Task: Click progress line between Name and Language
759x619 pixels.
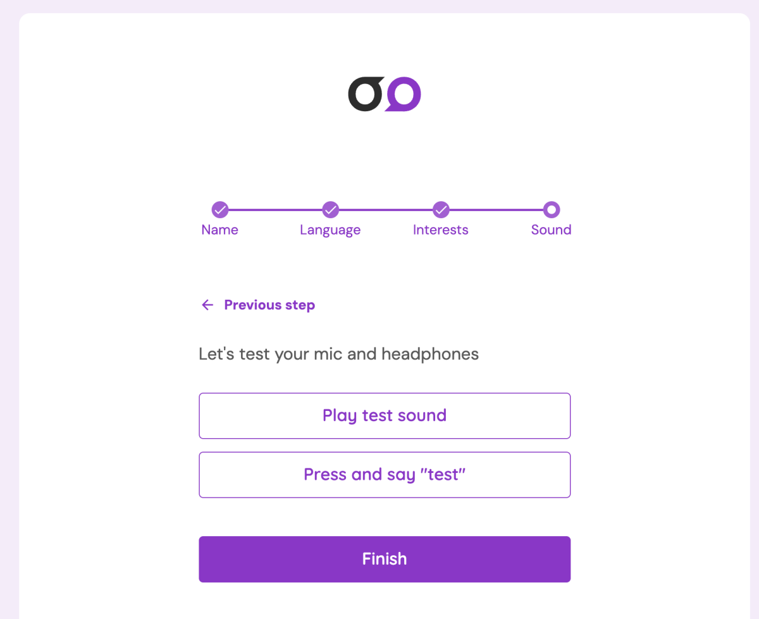Action: pyautogui.click(x=275, y=209)
